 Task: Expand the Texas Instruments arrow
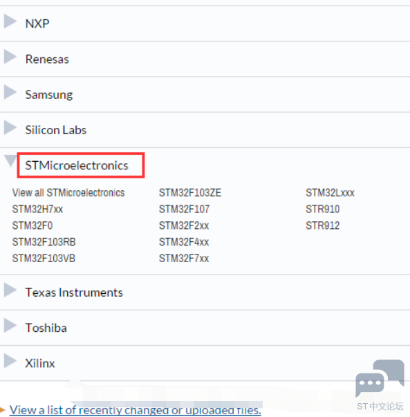pos(10,290)
